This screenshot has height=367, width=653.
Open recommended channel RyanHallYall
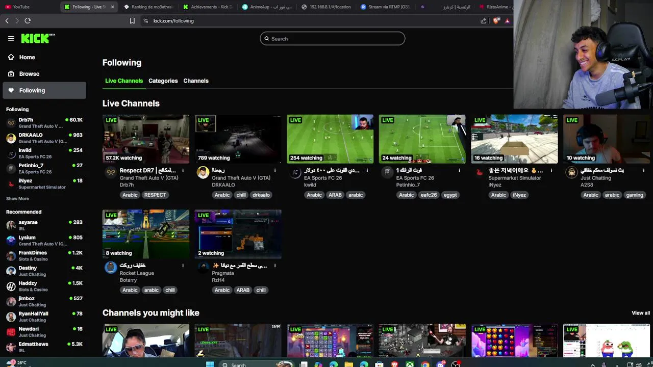[x=44, y=317]
